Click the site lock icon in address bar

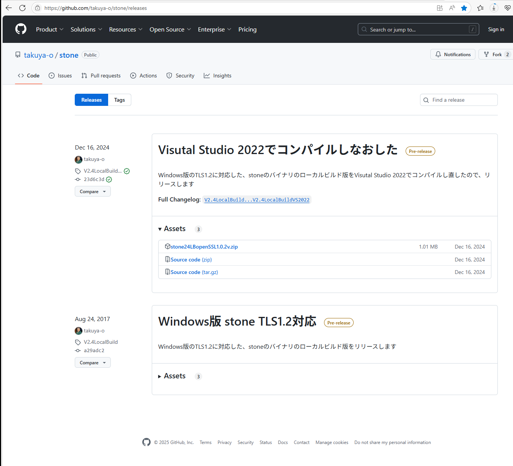[x=38, y=8]
